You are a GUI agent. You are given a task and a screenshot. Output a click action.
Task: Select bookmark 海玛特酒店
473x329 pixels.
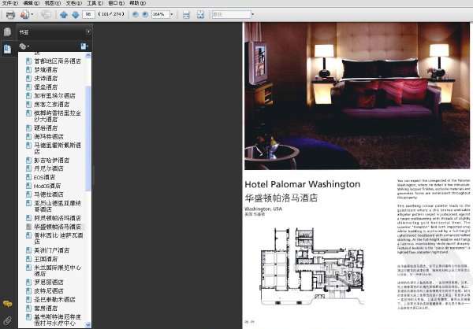coord(49,137)
